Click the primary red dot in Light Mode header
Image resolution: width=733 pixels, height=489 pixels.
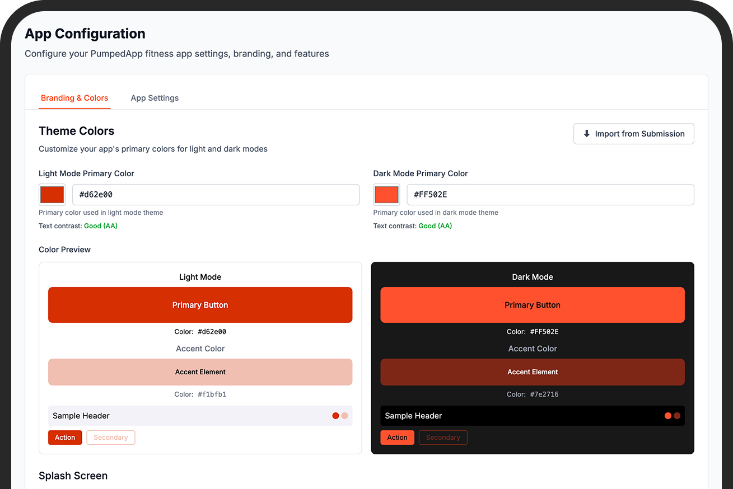[x=335, y=416]
